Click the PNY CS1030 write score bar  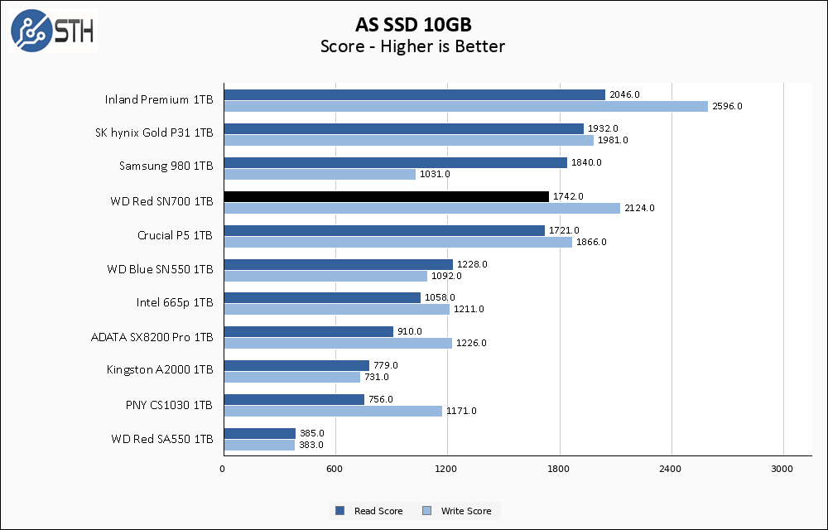tap(333, 412)
